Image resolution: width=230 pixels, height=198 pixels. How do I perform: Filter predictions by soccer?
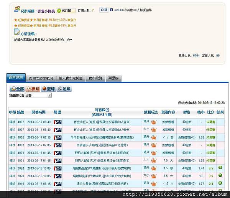click(64, 89)
